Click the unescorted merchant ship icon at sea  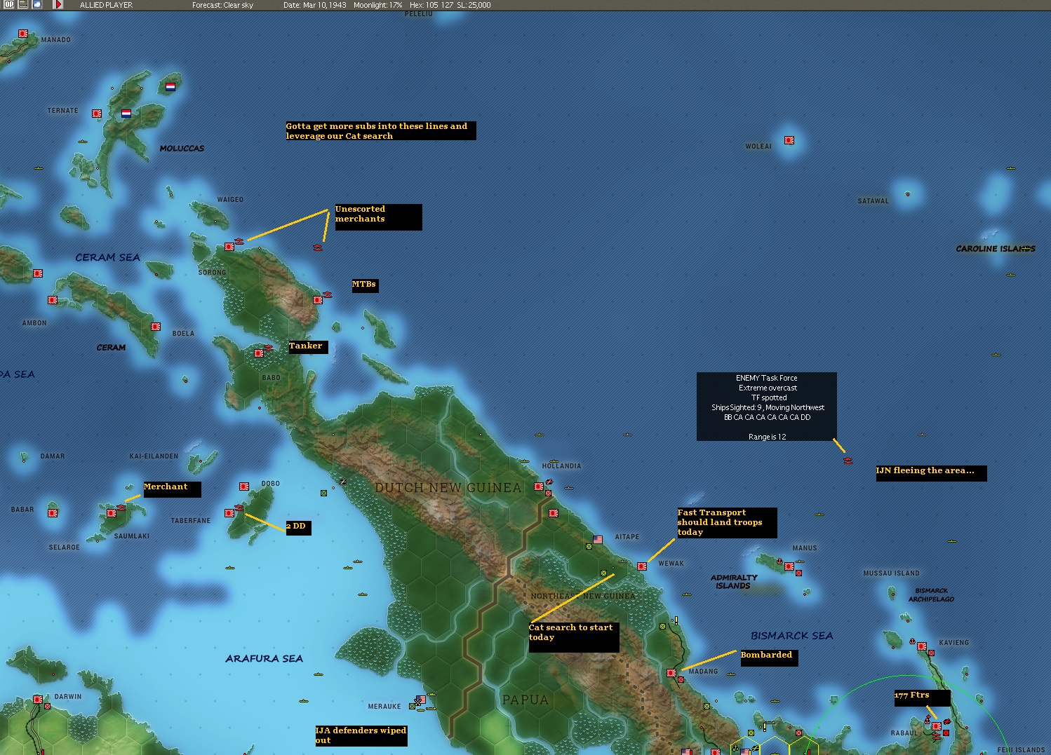pyautogui.click(x=318, y=247)
